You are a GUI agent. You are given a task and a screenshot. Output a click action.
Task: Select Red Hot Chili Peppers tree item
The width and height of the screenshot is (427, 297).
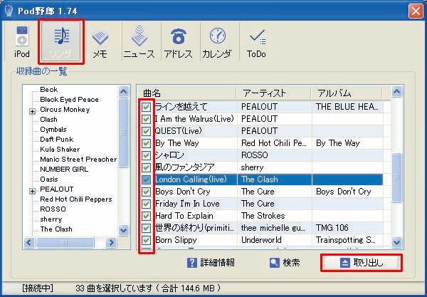(76, 199)
